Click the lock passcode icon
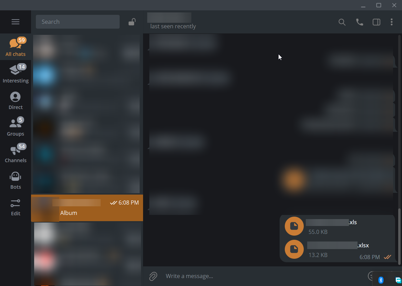The image size is (402, 286). (x=132, y=22)
